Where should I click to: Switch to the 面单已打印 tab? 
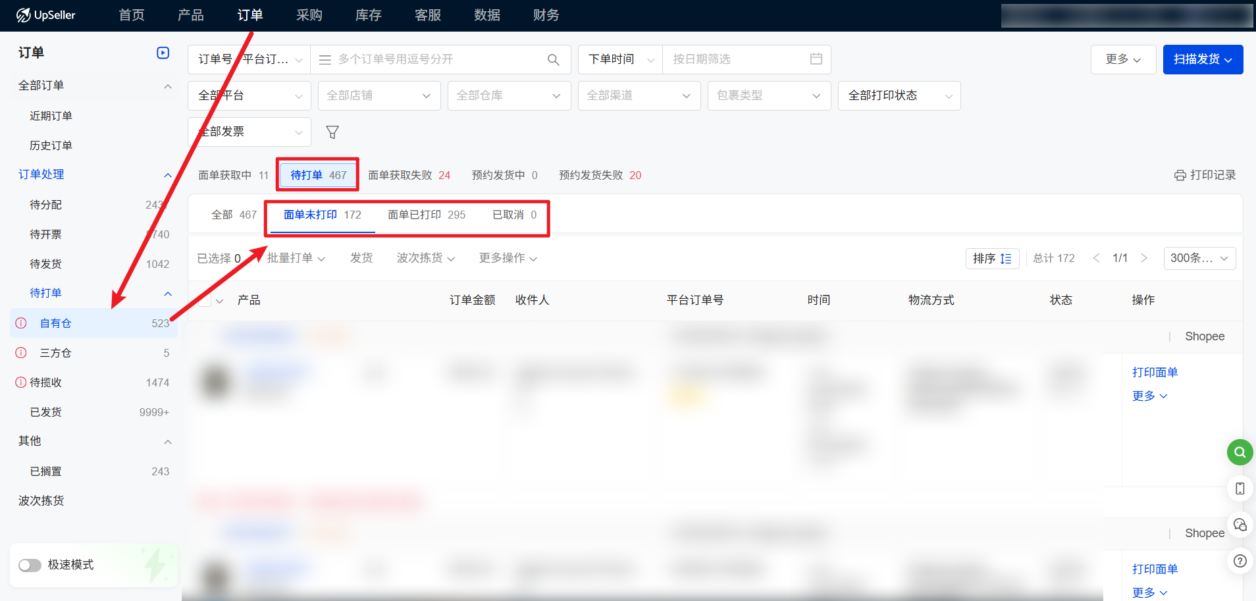coord(426,215)
